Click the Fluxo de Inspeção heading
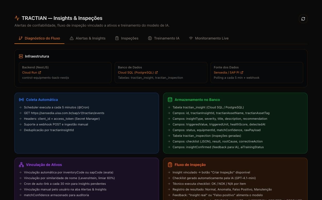Viewport: 322px width, 200px height. click(190, 165)
